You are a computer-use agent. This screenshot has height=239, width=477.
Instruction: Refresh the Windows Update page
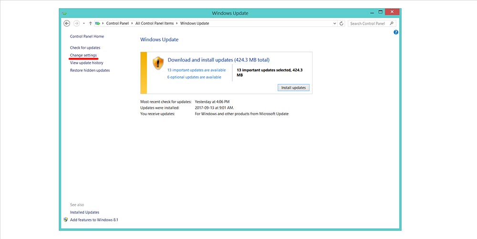(342, 23)
